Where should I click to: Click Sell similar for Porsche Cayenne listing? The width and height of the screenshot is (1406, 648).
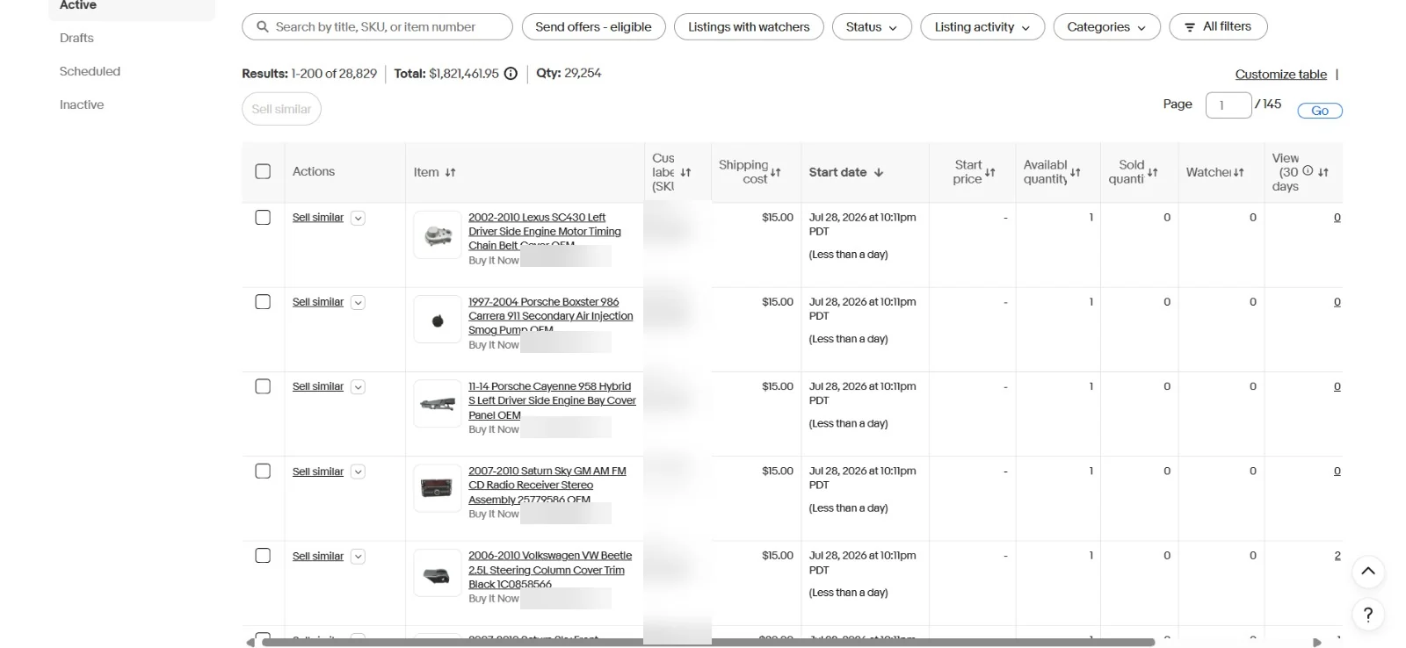(318, 386)
